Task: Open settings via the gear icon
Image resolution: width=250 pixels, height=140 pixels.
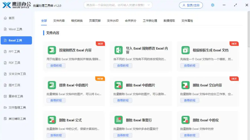Action: click(213, 5)
